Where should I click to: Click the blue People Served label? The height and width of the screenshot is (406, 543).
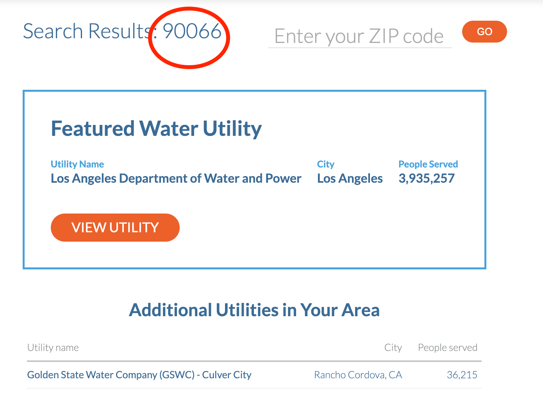pyautogui.click(x=428, y=164)
